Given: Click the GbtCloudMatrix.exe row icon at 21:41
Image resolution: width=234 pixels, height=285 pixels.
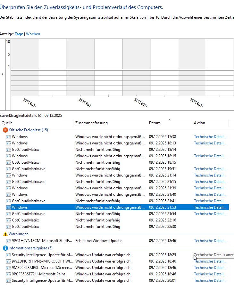Looking at the screenshot, I should [x=9, y=201].
